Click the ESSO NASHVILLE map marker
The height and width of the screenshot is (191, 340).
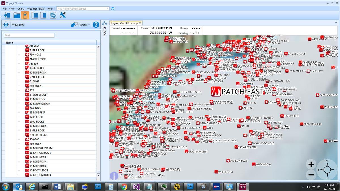187,151
